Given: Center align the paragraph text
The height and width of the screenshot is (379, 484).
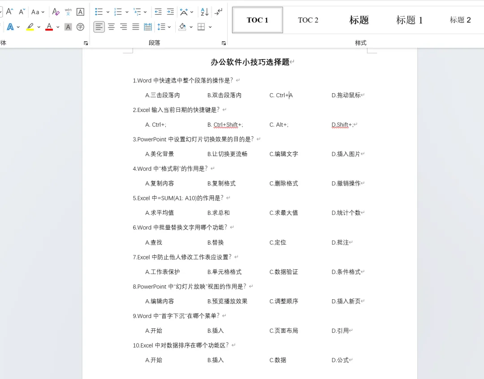Looking at the screenshot, I should tap(111, 27).
